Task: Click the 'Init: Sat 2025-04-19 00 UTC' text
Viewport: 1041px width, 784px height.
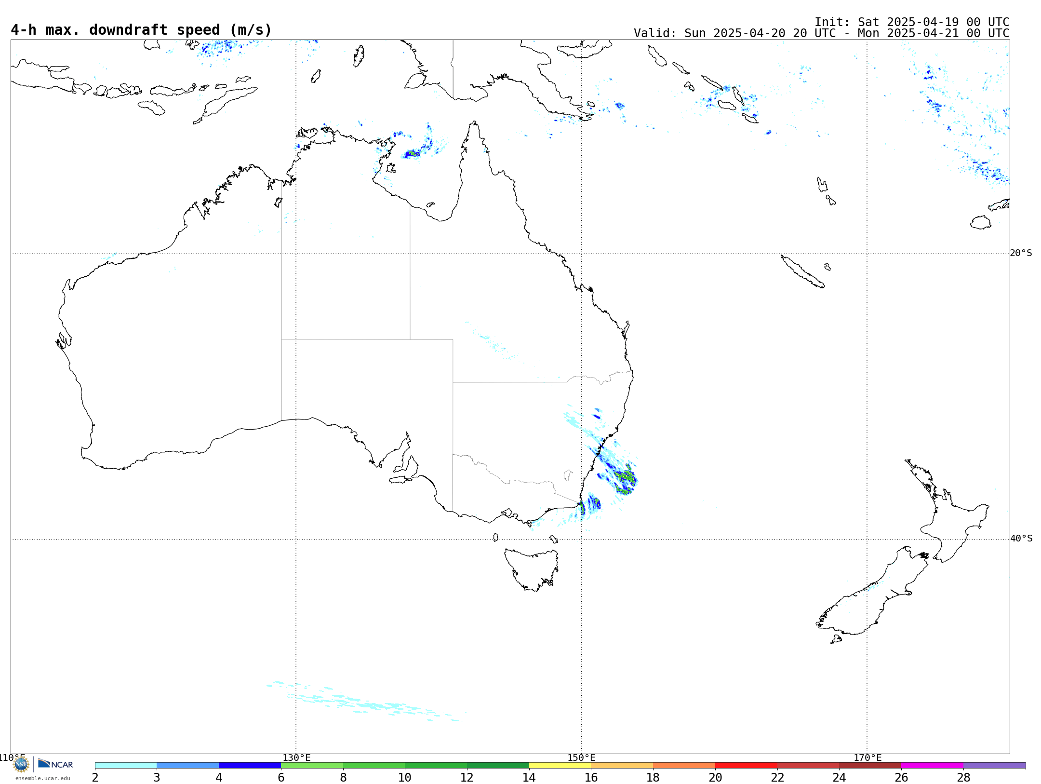Action: 912,22
